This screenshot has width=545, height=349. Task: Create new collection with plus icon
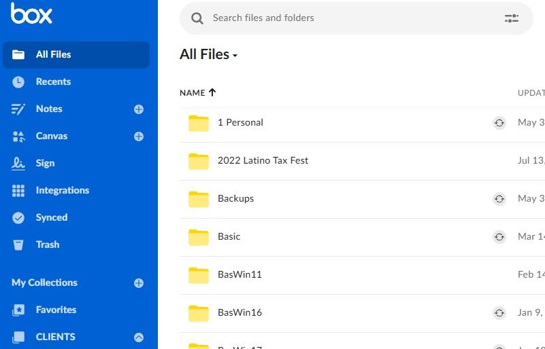pos(139,283)
